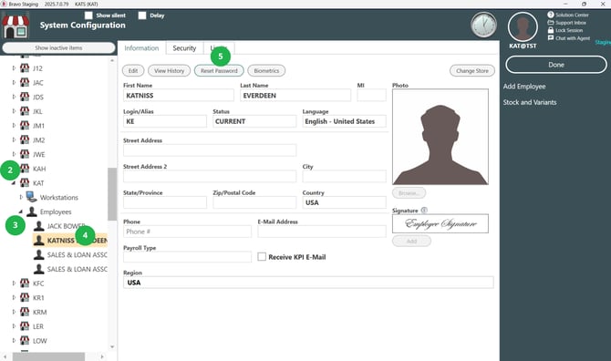Expand the JDS tree node

pyautogui.click(x=14, y=97)
